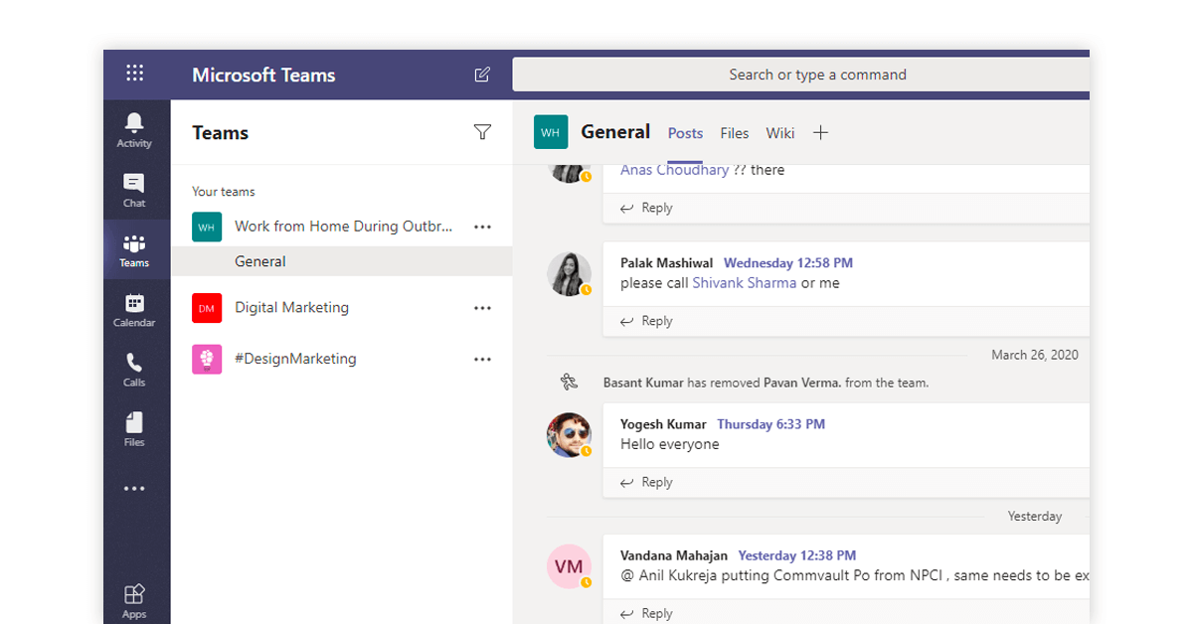
Task: Open Yogesh Kumar's profile picture
Action: coord(570,434)
